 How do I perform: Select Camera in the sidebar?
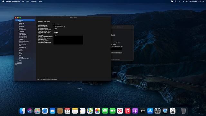[21, 28]
